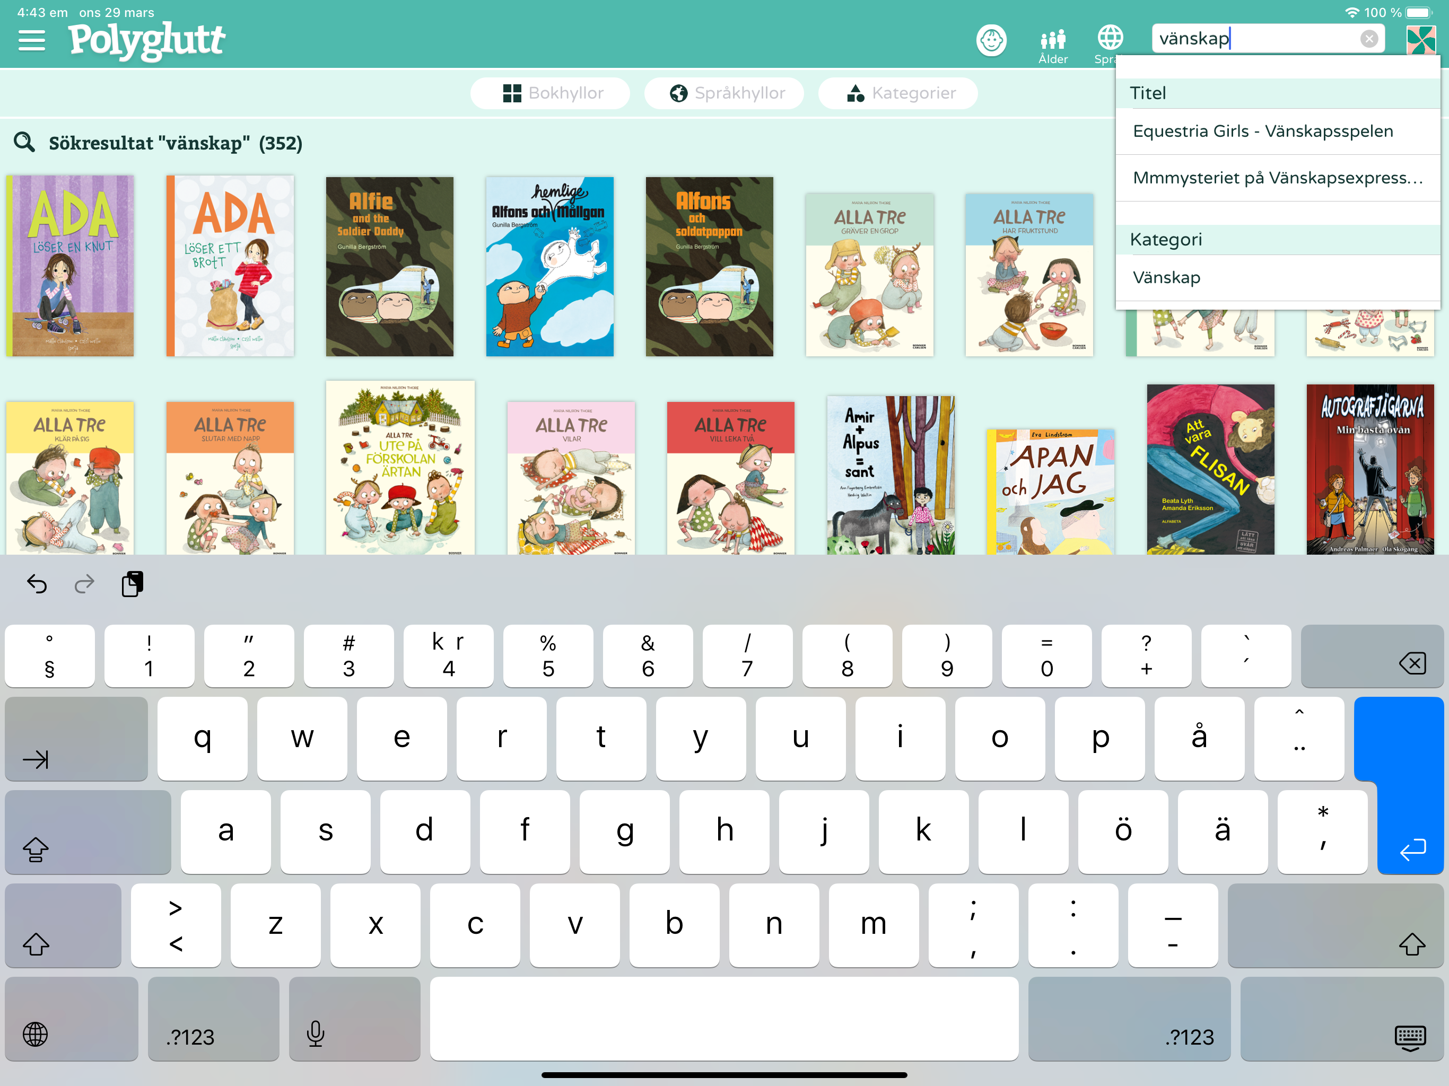Tap the left .?123 key
1449x1086 pixels.
[x=214, y=1019]
